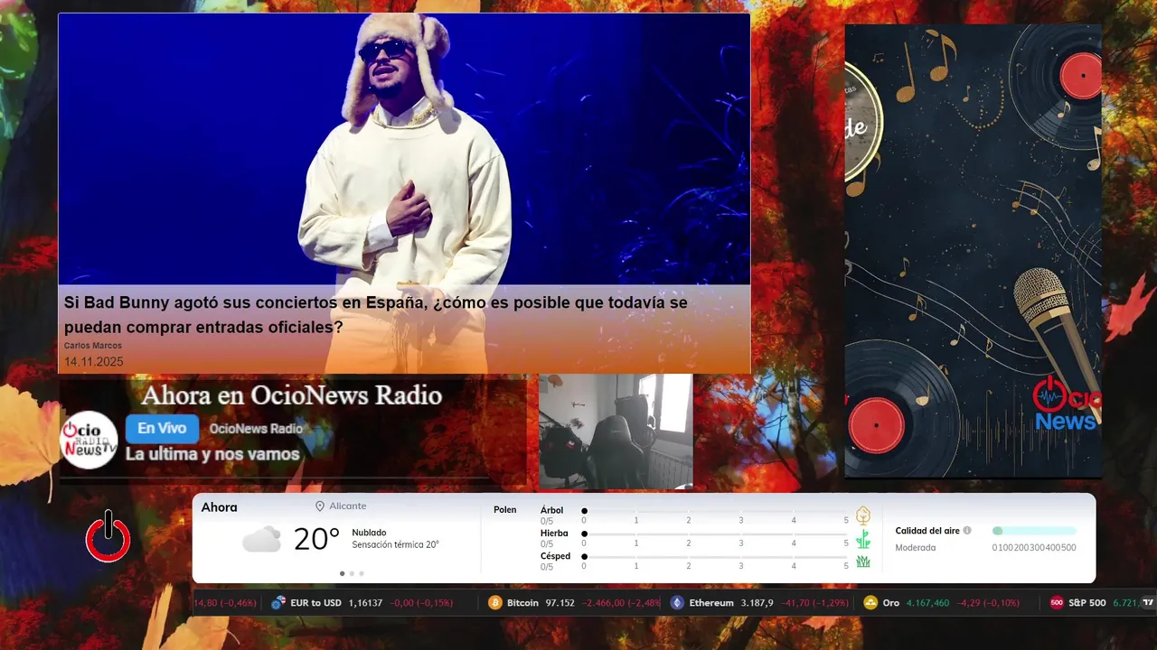Select the Árbol tree pollen icon
The width and height of the screenshot is (1157, 650).
[x=863, y=515]
